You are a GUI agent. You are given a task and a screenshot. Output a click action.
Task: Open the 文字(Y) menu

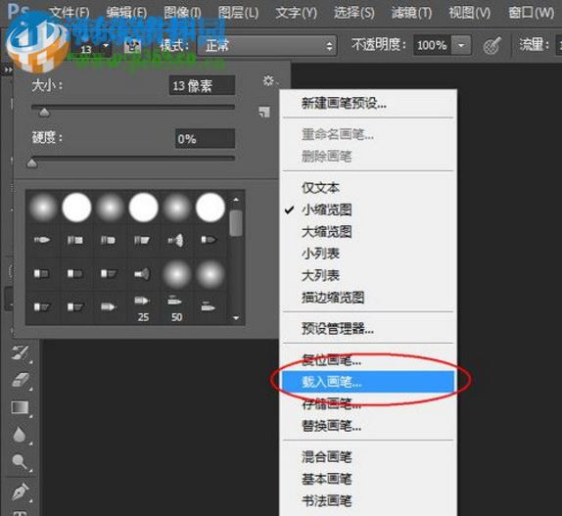point(296,14)
